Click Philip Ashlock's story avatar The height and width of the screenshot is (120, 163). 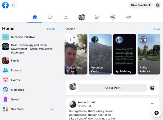[143, 40]
